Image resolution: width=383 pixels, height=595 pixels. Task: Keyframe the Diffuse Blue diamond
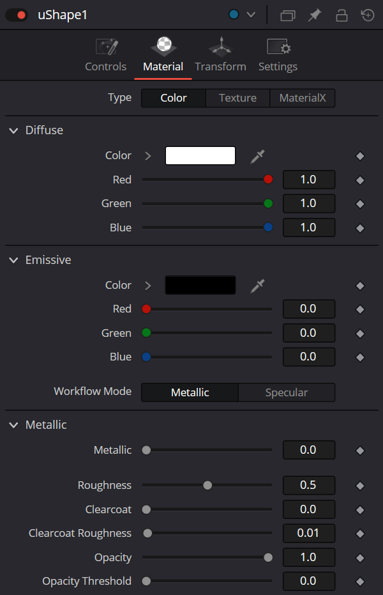click(x=360, y=228)
